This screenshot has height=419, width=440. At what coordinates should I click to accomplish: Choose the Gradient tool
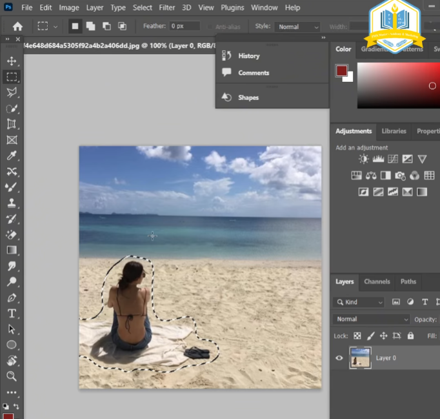12,250
